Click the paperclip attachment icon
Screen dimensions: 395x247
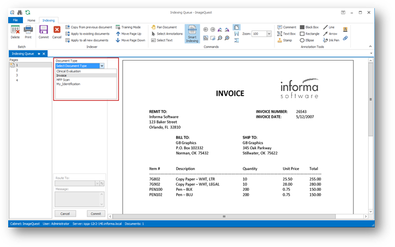[x=345, y=38]
